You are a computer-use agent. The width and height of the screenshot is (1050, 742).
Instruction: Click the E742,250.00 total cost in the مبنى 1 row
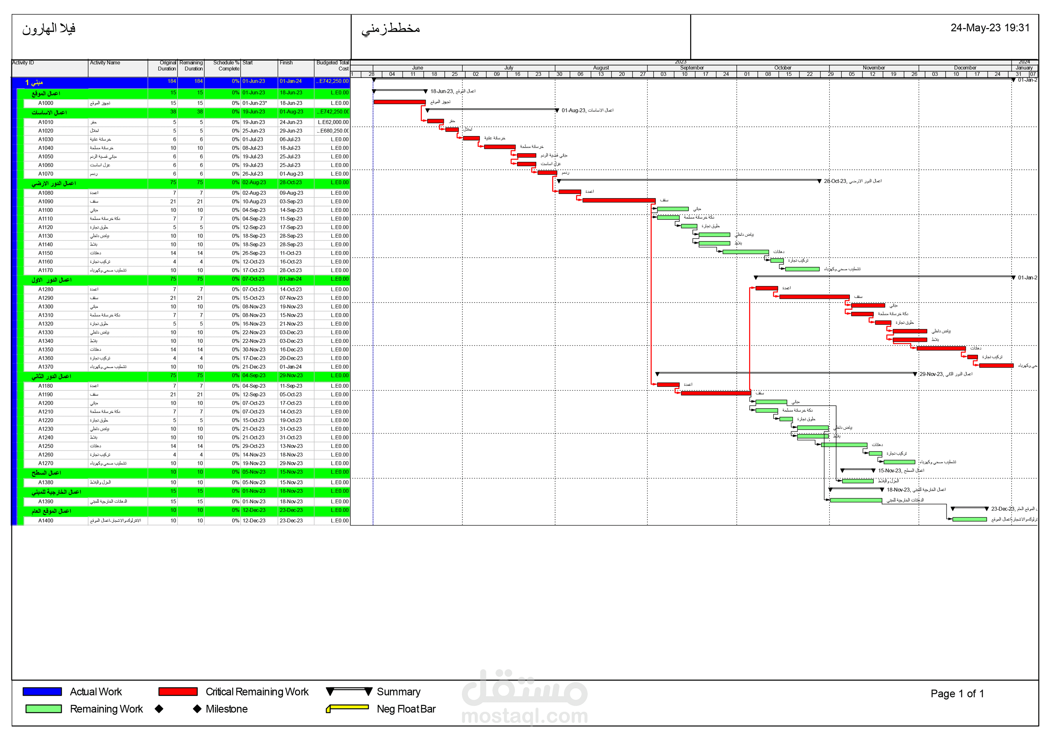[333, 81]
